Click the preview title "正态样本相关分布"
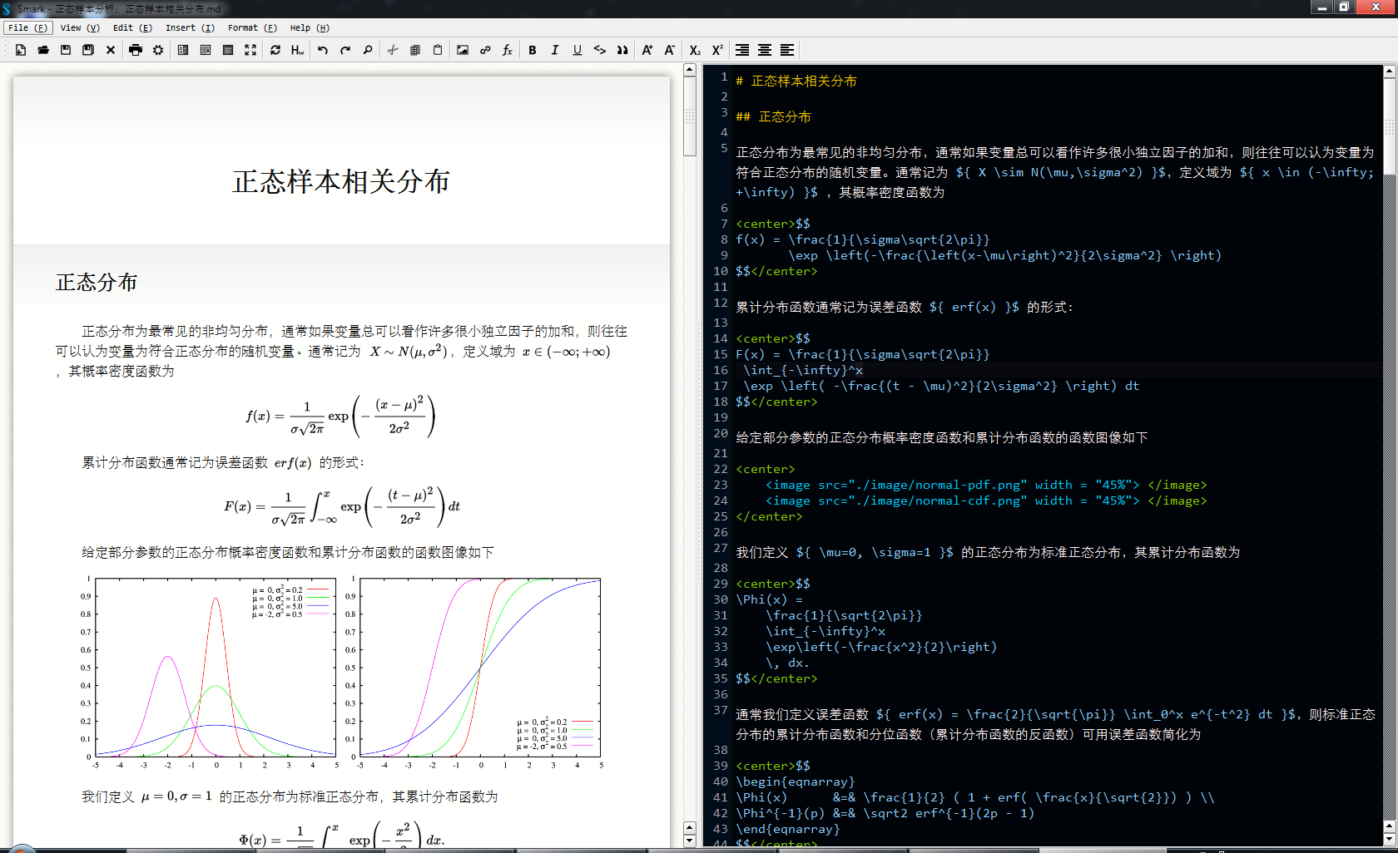 point(341,181)
